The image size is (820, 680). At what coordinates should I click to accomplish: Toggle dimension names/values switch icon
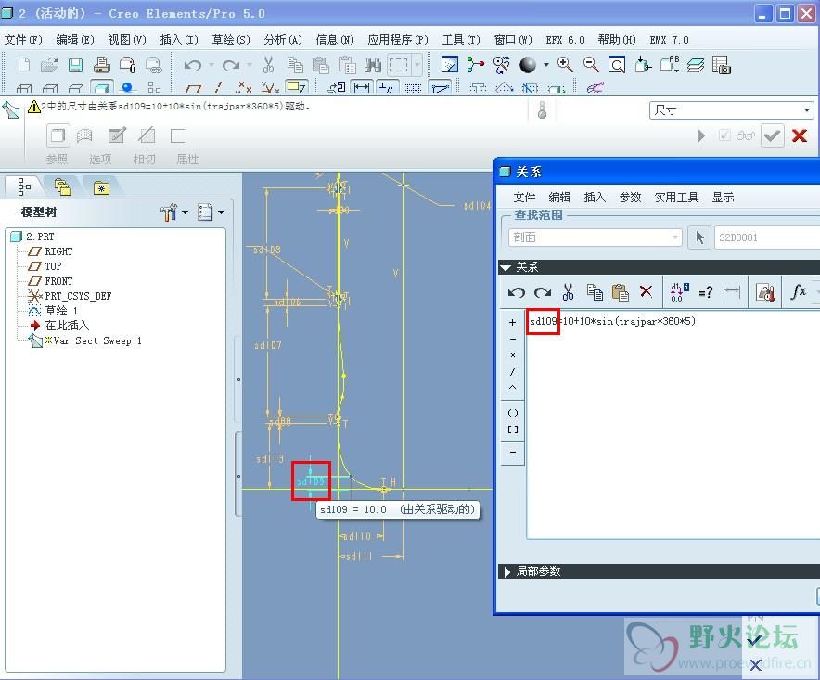679,292
